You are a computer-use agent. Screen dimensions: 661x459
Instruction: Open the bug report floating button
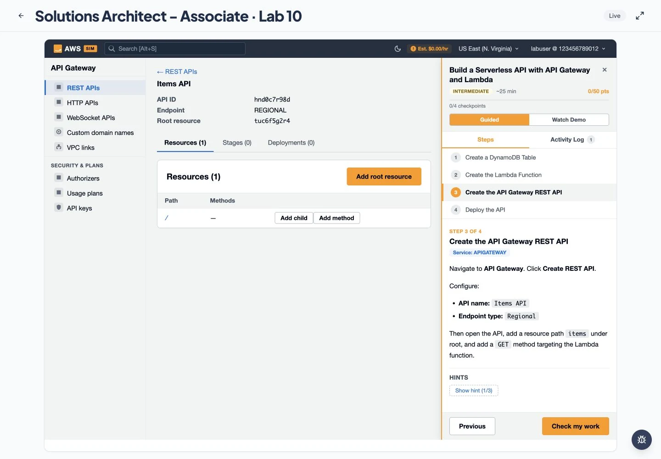pos(642,440)
